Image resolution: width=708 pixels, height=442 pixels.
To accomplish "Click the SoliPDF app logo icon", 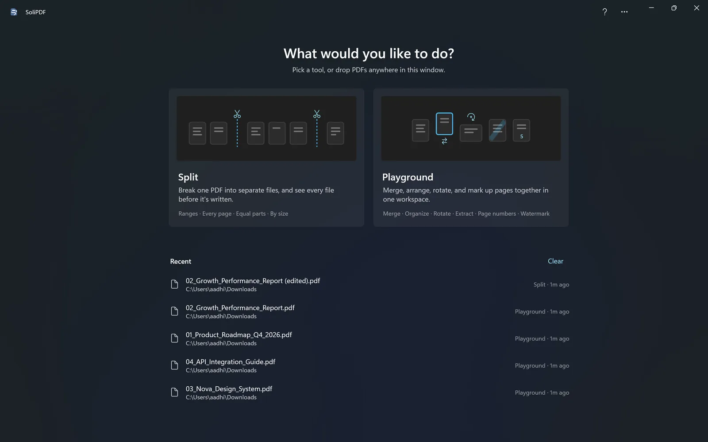I will point(14,12).
